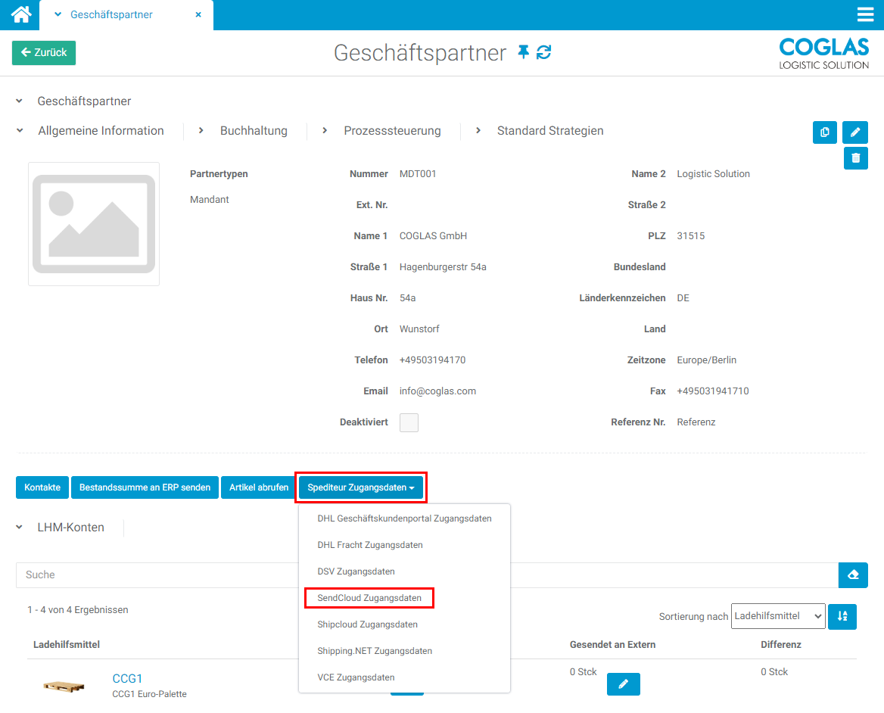
Task: Click into the Suche field
Action: click(x=424, y=575)
